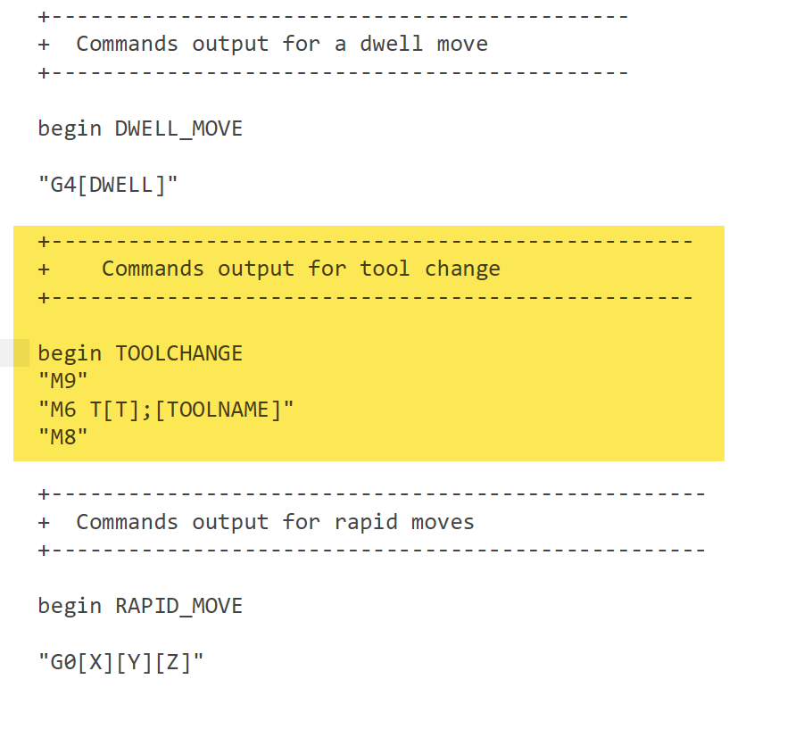Click the gray margin marker beside begin TOOLCHANGE
The width and height of the screenshot is (787, 729).
[x=14, y=353]
